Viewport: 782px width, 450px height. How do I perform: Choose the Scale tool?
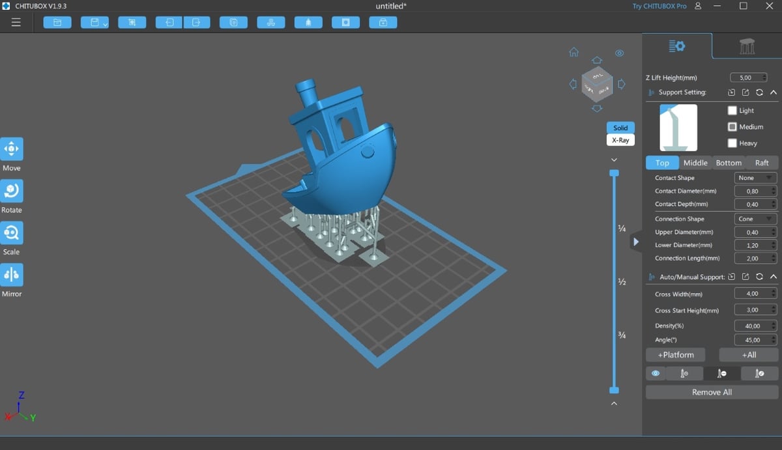tap(12, 232)
